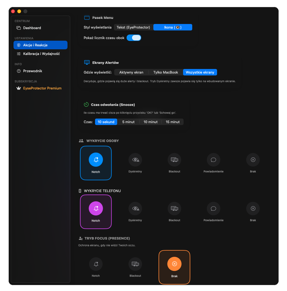Select Notch bell icon in Tryb Focus
The width and height of the screenshot is (287, 291).
[96, 264]
